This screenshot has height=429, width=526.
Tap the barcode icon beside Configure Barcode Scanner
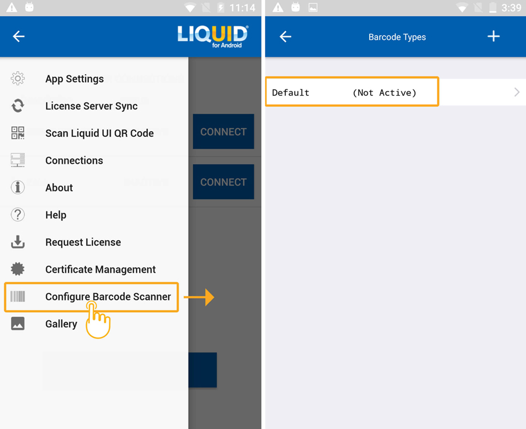point(18,297)
